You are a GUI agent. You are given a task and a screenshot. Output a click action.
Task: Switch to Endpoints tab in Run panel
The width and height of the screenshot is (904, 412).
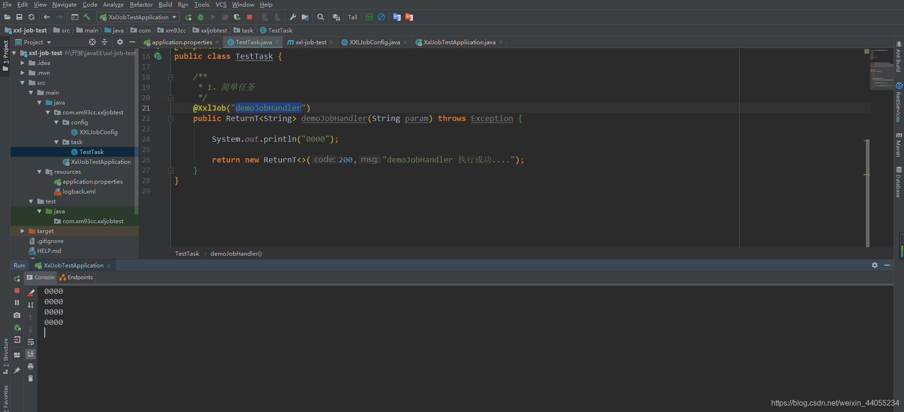point(76,277)
